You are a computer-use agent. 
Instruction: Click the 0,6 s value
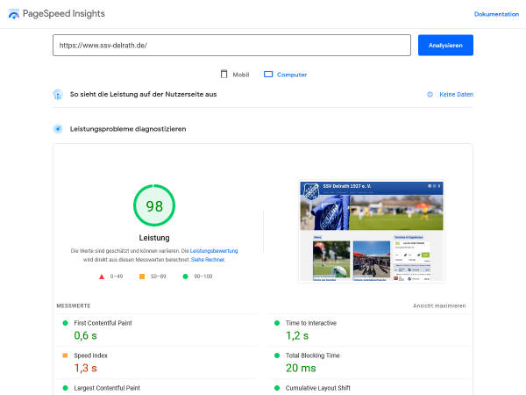tap(85, 335)
